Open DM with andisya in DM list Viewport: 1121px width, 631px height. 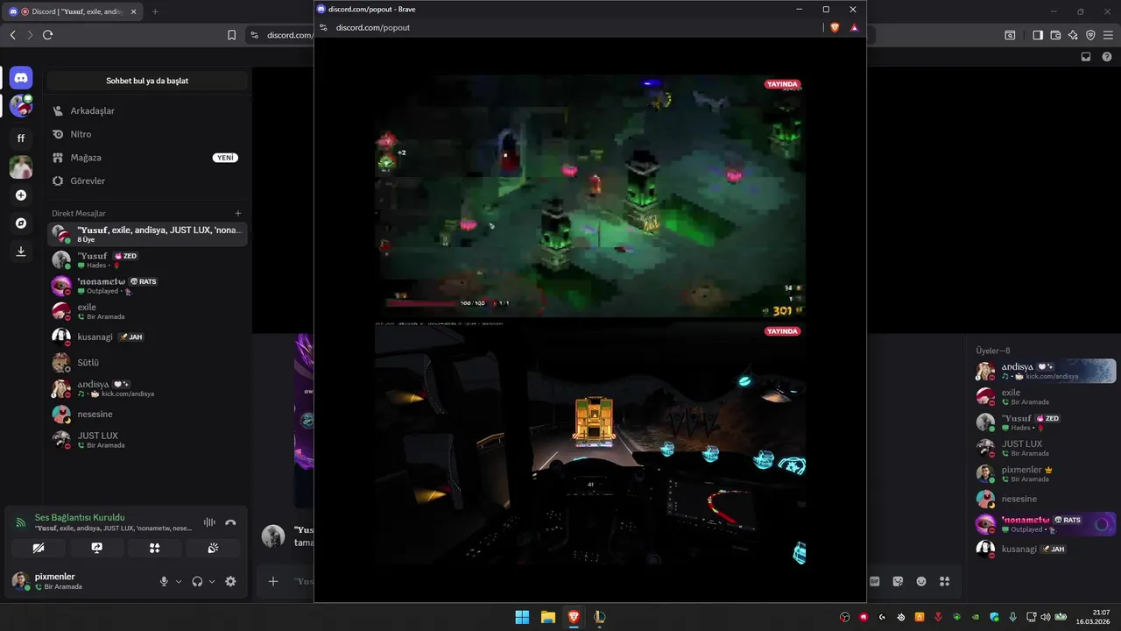click(147, 388)
